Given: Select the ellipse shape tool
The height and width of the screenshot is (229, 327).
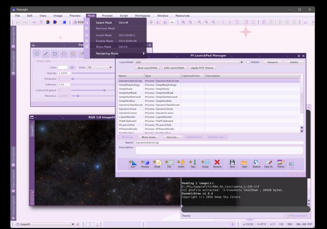Looking at the screenshot, I should coord(64,54).
